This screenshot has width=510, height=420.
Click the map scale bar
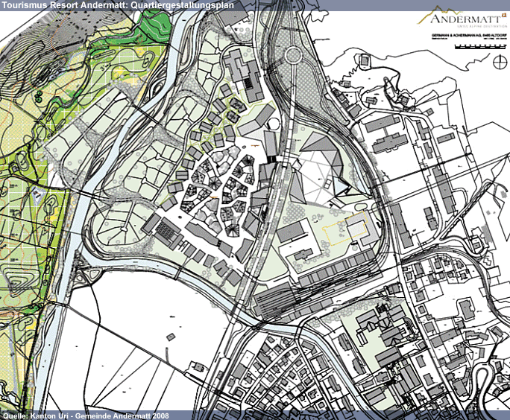point(477,48)
